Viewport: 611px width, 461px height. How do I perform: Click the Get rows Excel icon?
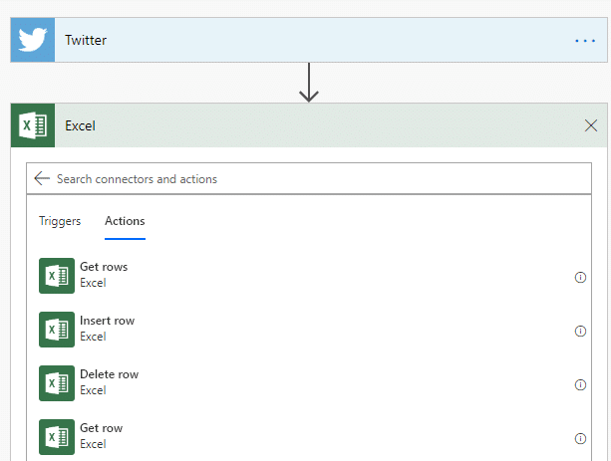57,276
